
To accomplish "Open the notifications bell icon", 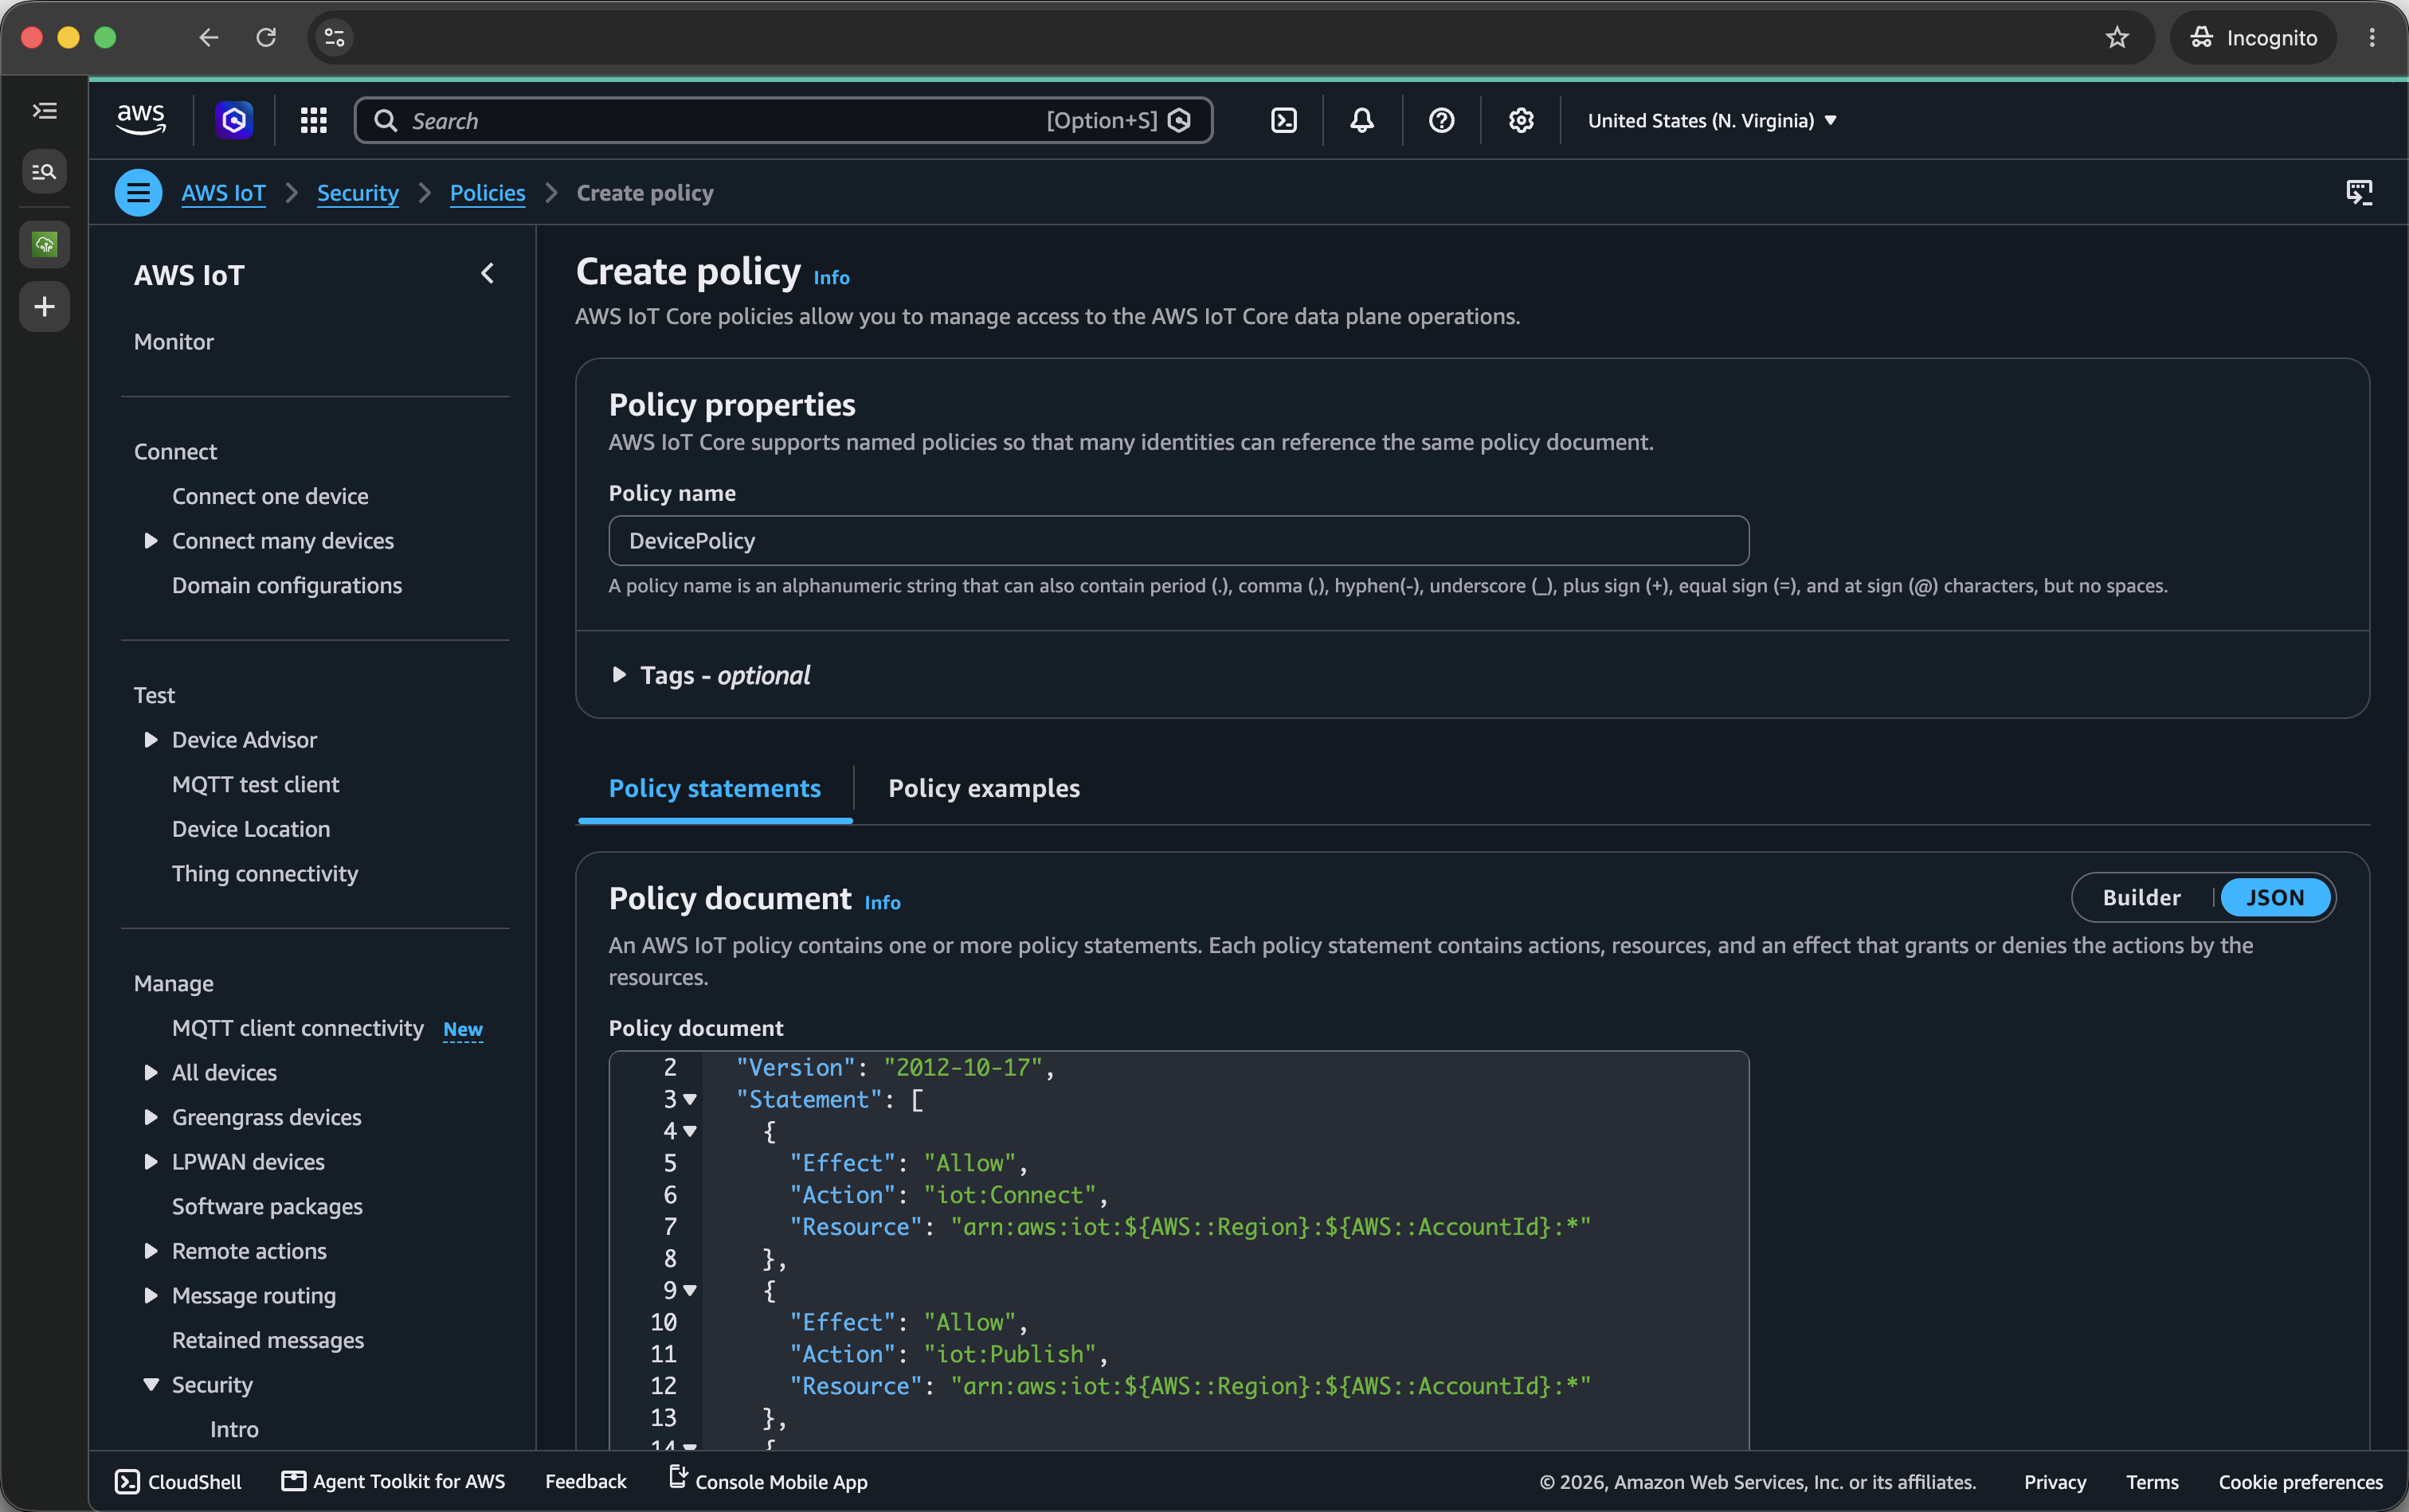I will (1361, 120).
